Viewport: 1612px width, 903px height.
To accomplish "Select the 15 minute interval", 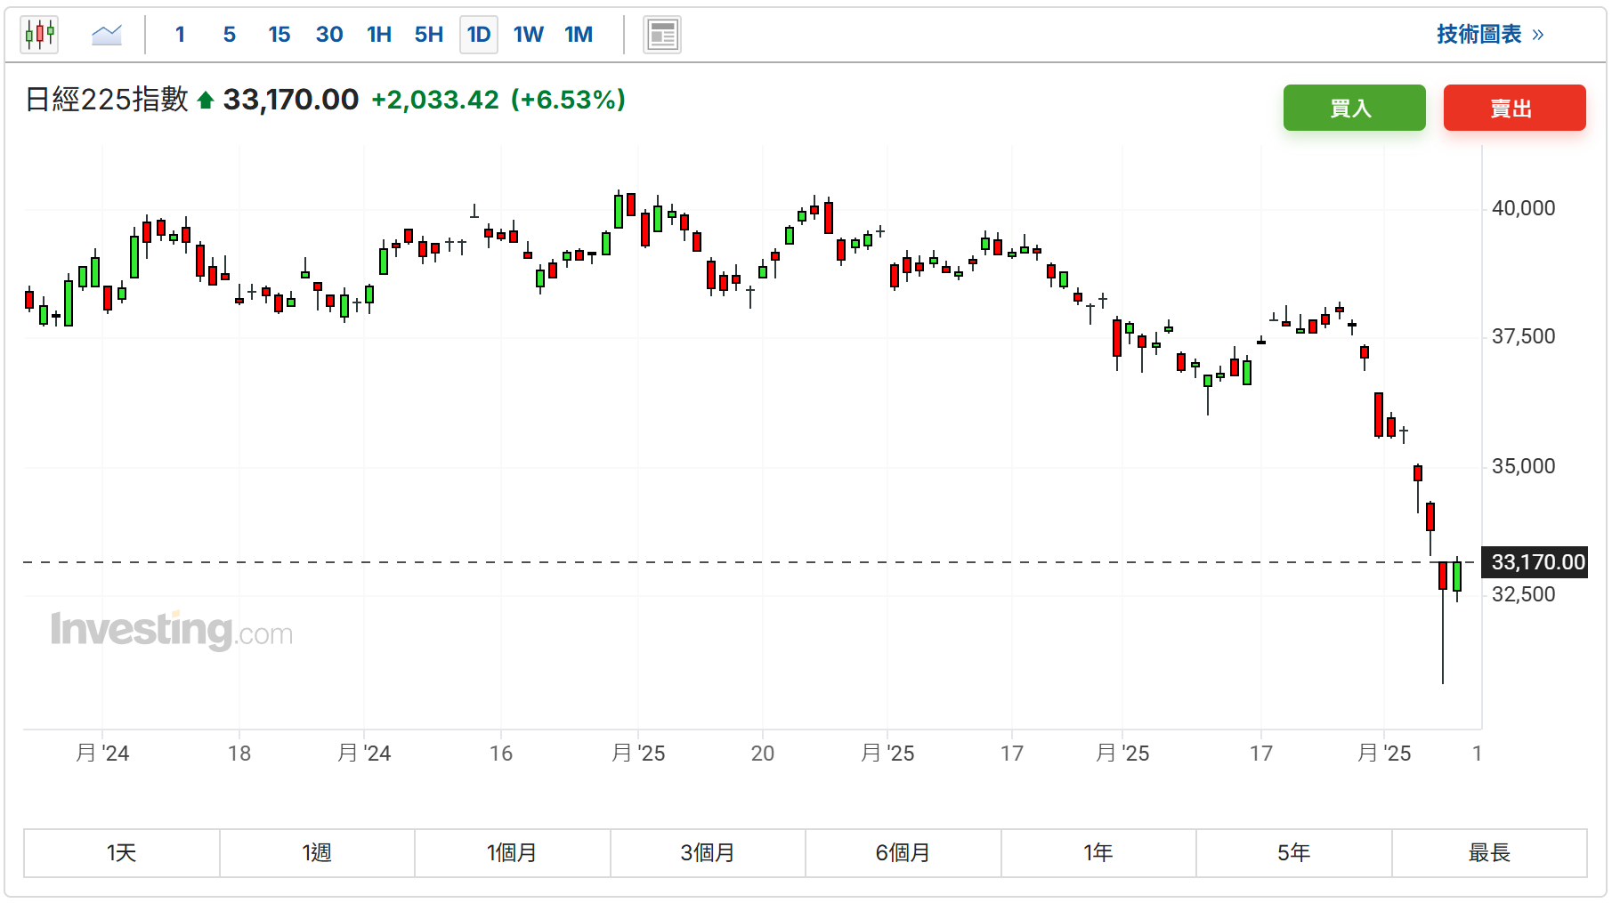I will point(279,35).
